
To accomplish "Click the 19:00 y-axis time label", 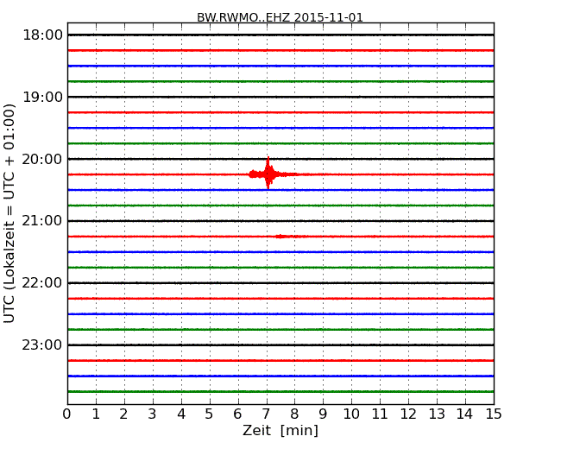I will click(x=42, y=97).
